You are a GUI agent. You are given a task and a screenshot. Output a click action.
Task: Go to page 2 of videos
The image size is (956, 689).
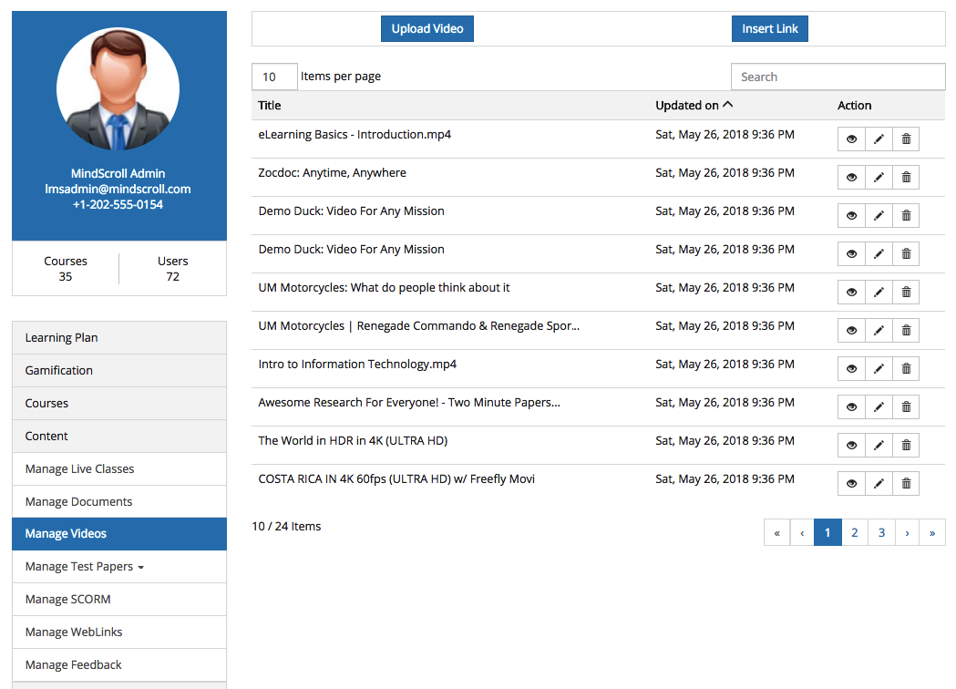(x=855, y=532)
